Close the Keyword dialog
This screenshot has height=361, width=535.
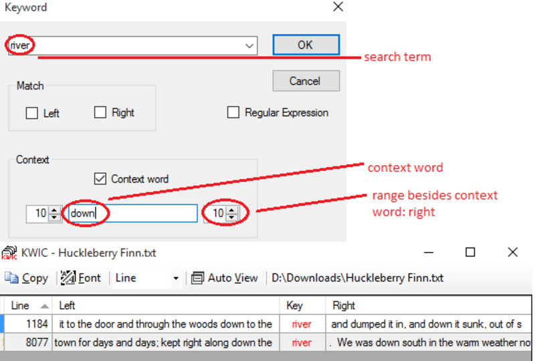pos(338,7)
